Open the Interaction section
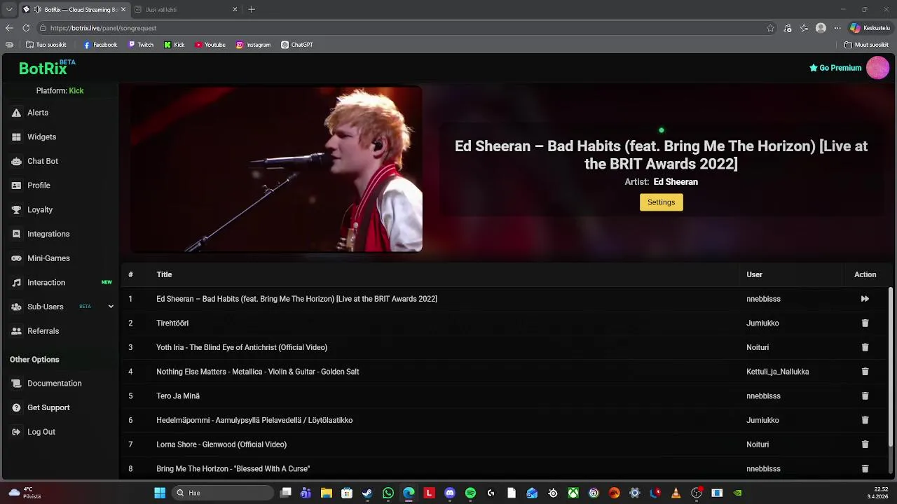Screen dimensions: 897x504 click(x=46, y=283)
